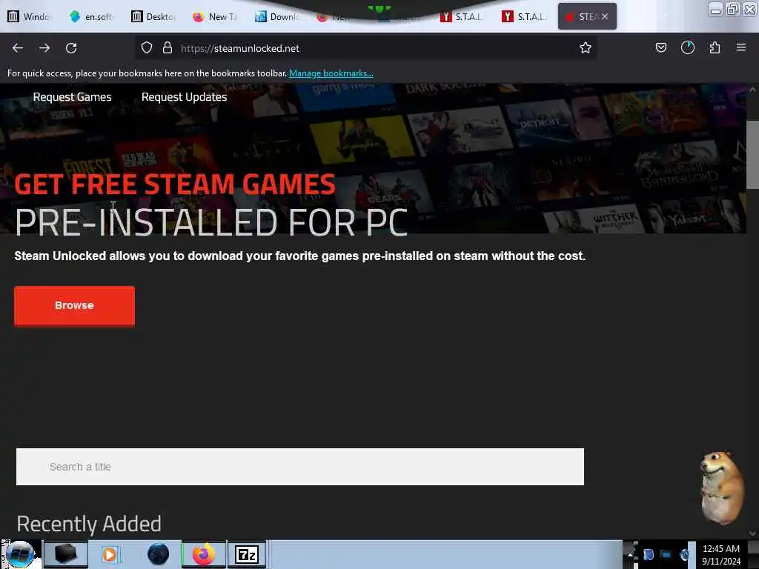Screen dimensions: 759x569
Task: Close the active STEA tab
Action: pyautogui.click(x=605, y=16)
